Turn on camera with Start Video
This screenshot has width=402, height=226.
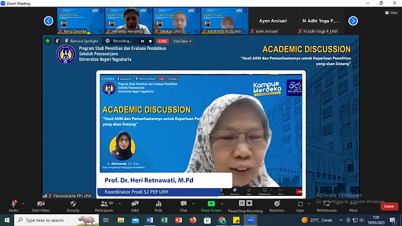[x=41, y=206]
